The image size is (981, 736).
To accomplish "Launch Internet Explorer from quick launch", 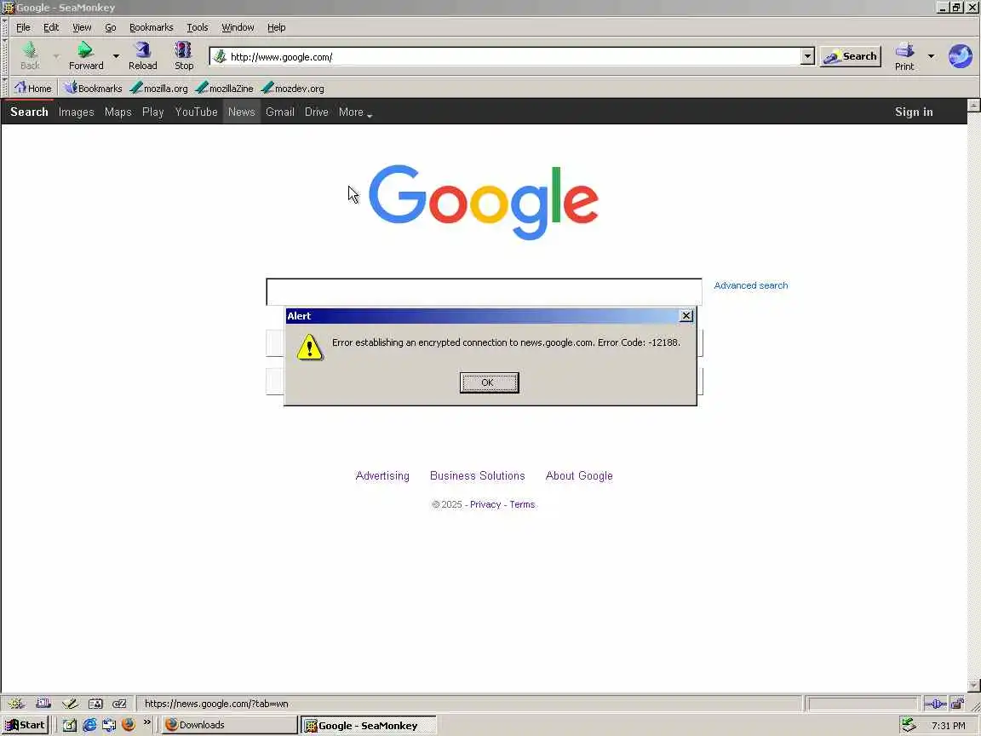I will tap(89, 725).
